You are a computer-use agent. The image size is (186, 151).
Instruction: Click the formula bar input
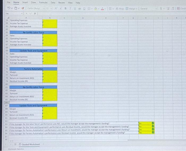point(112,13)
